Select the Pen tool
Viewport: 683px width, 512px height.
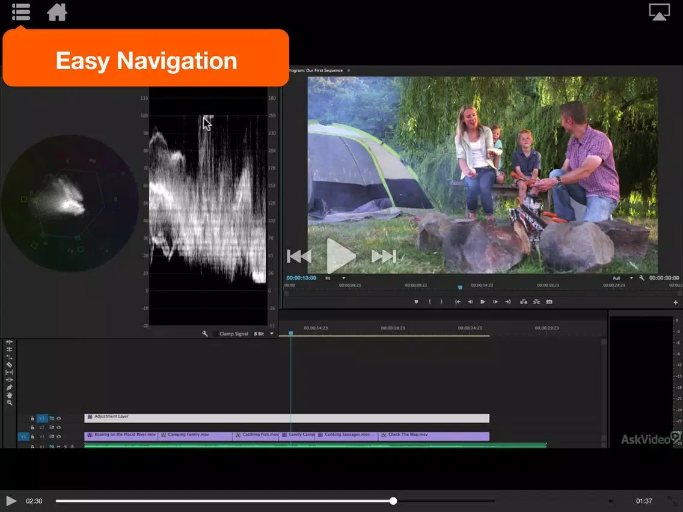[x=9, y=388]
